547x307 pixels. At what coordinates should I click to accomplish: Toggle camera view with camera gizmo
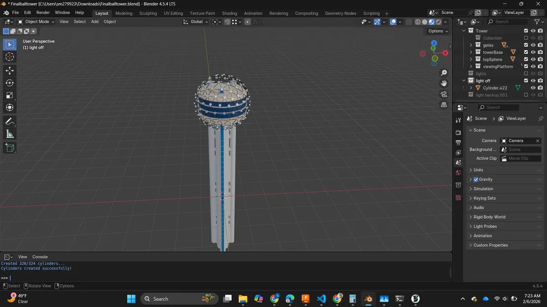[444, 94]
